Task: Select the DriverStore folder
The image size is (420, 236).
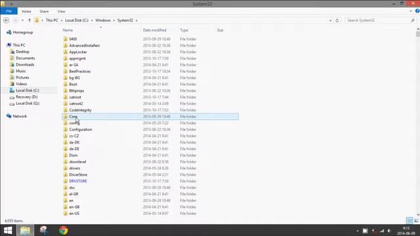Action: tap(78, 175)
